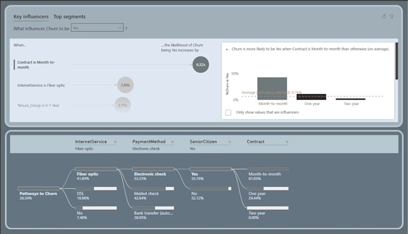Viewport: 408px width, 234px height.
Task: Select the SeniorCitizen Yes node
Action: 210,169
